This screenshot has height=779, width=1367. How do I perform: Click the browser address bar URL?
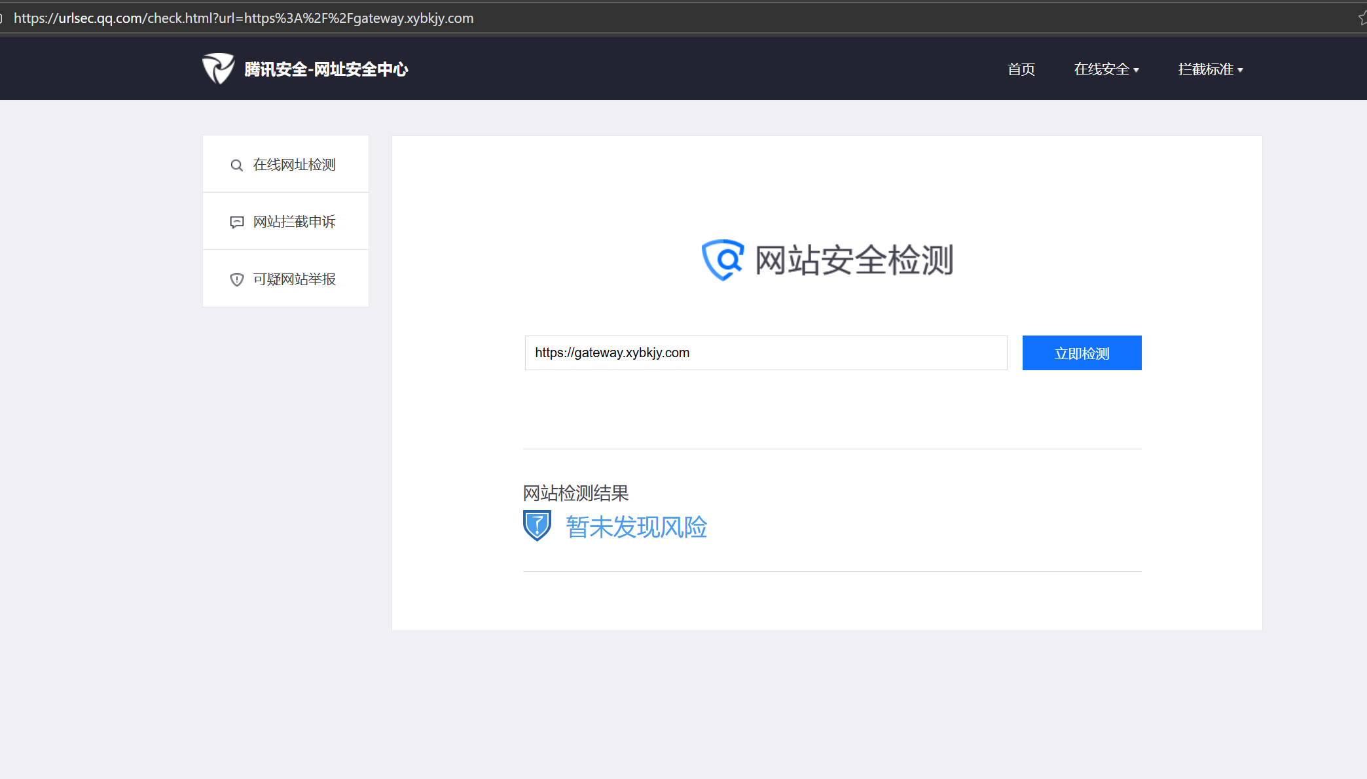click(244, 18)
